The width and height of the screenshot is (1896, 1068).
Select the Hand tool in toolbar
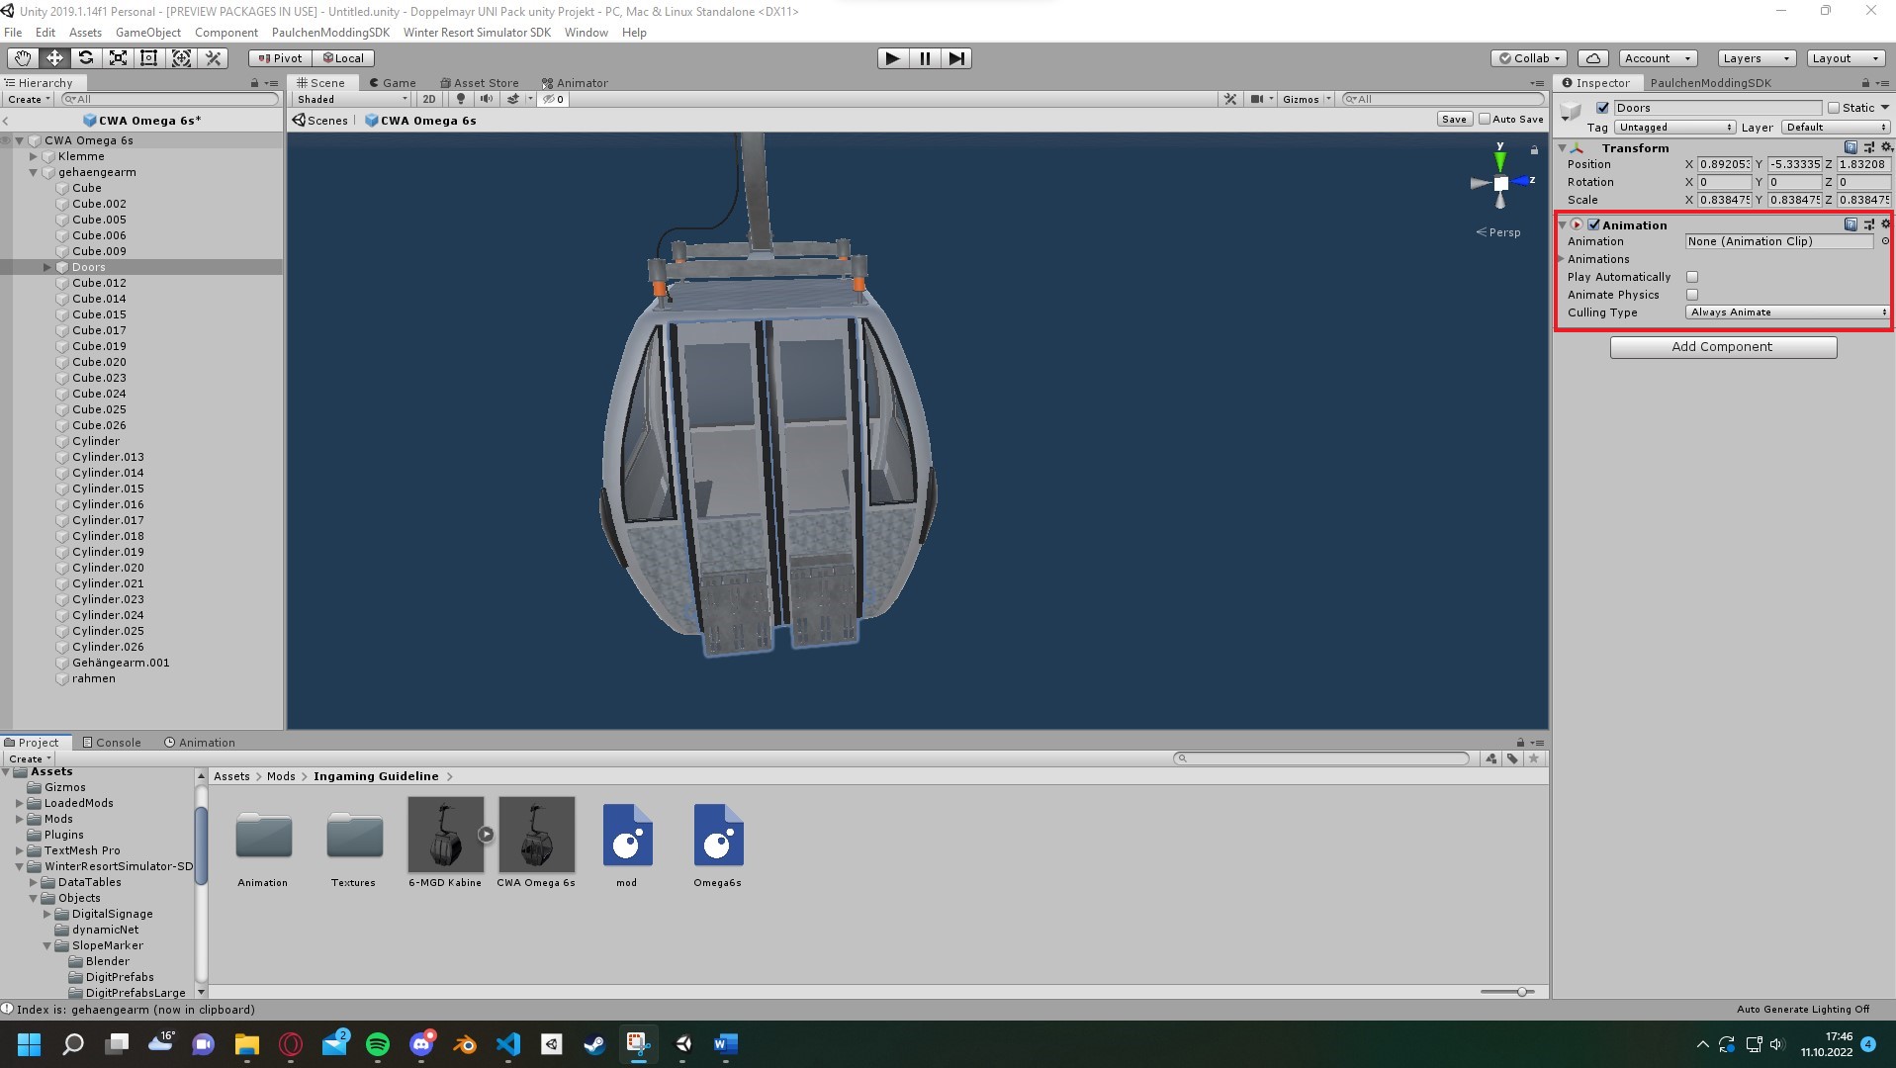pos(22,58)
